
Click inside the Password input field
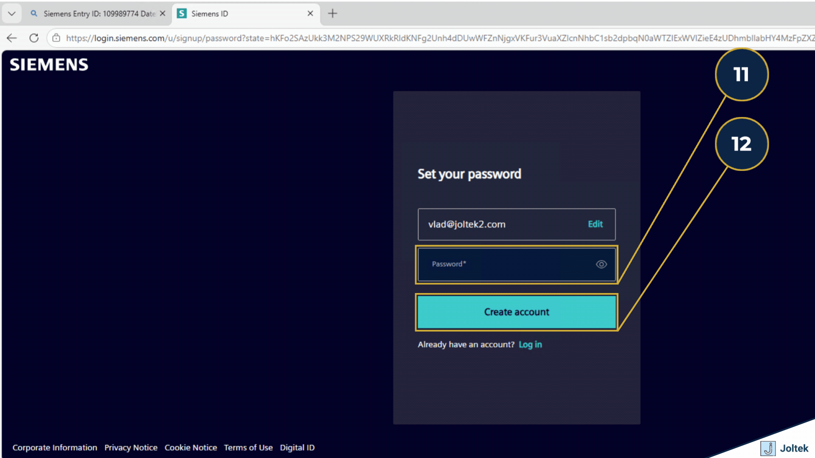(501, 264)
